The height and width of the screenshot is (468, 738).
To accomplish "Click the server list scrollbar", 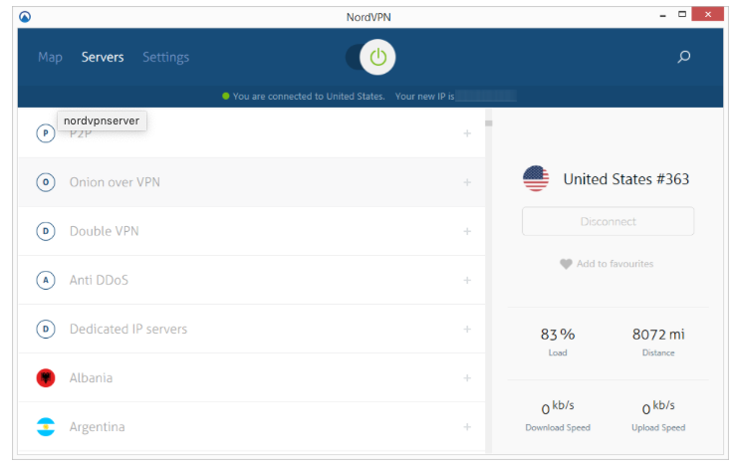I will click(489, 123).
